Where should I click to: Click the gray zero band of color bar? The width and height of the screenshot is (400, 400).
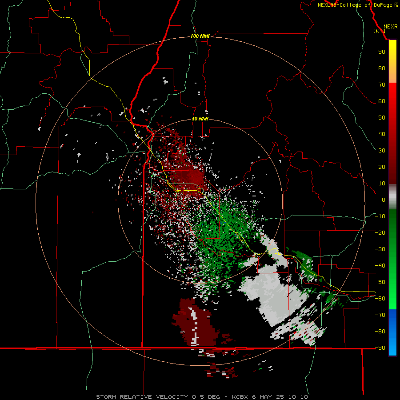pos(392,197)
